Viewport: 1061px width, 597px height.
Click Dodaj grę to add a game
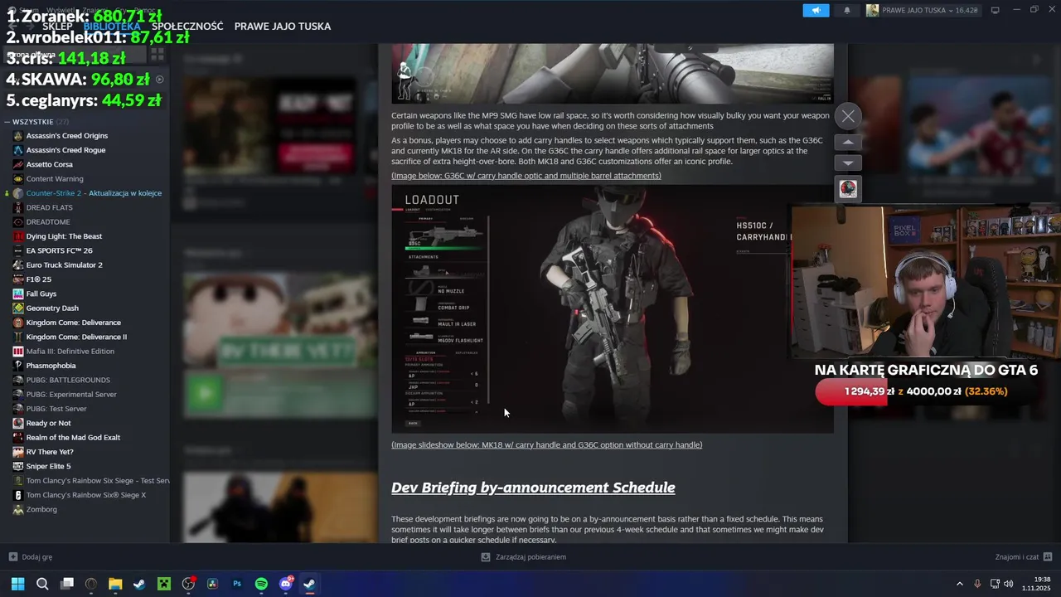31,557
